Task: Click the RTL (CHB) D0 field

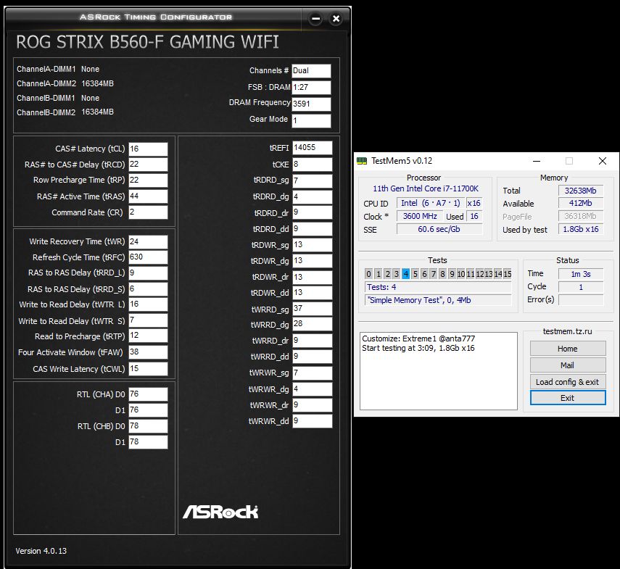Action: [148, 426]
